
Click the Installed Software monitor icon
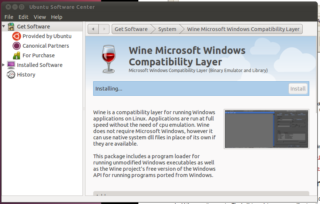tap(11, 65)
